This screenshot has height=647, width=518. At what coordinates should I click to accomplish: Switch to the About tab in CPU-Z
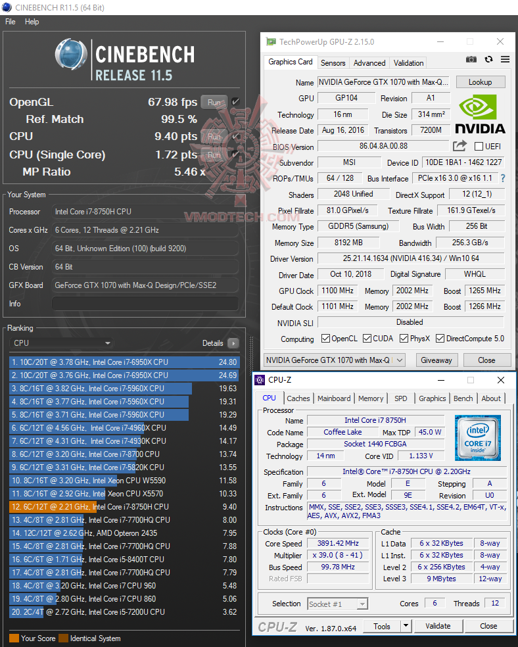click(x=491, y=398)
